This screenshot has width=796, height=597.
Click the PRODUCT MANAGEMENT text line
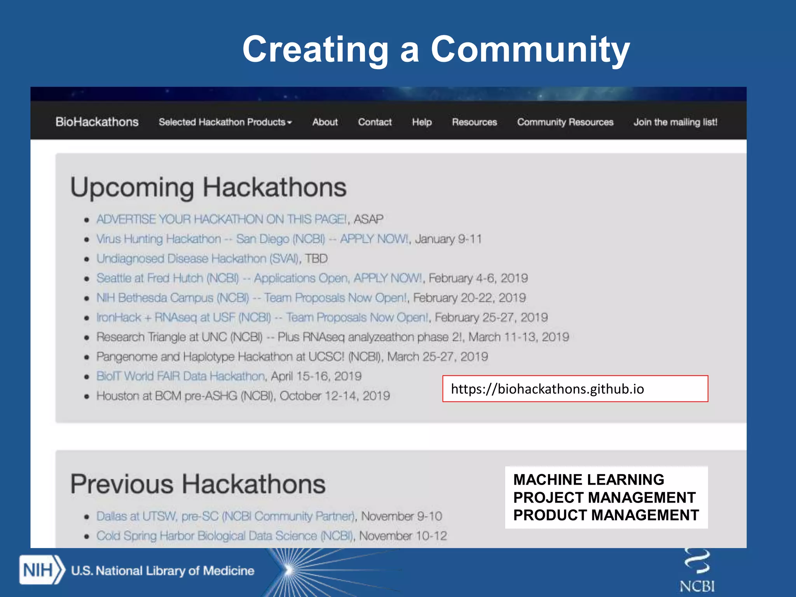(x=606, y=515)
